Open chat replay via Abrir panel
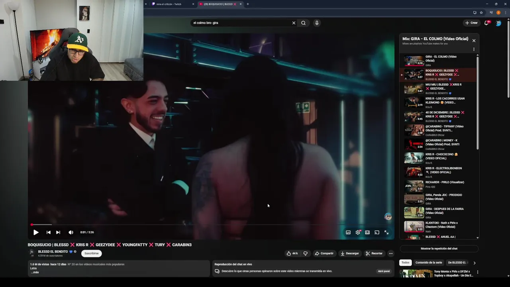510x287 pixels. click(x=384, y=271)
